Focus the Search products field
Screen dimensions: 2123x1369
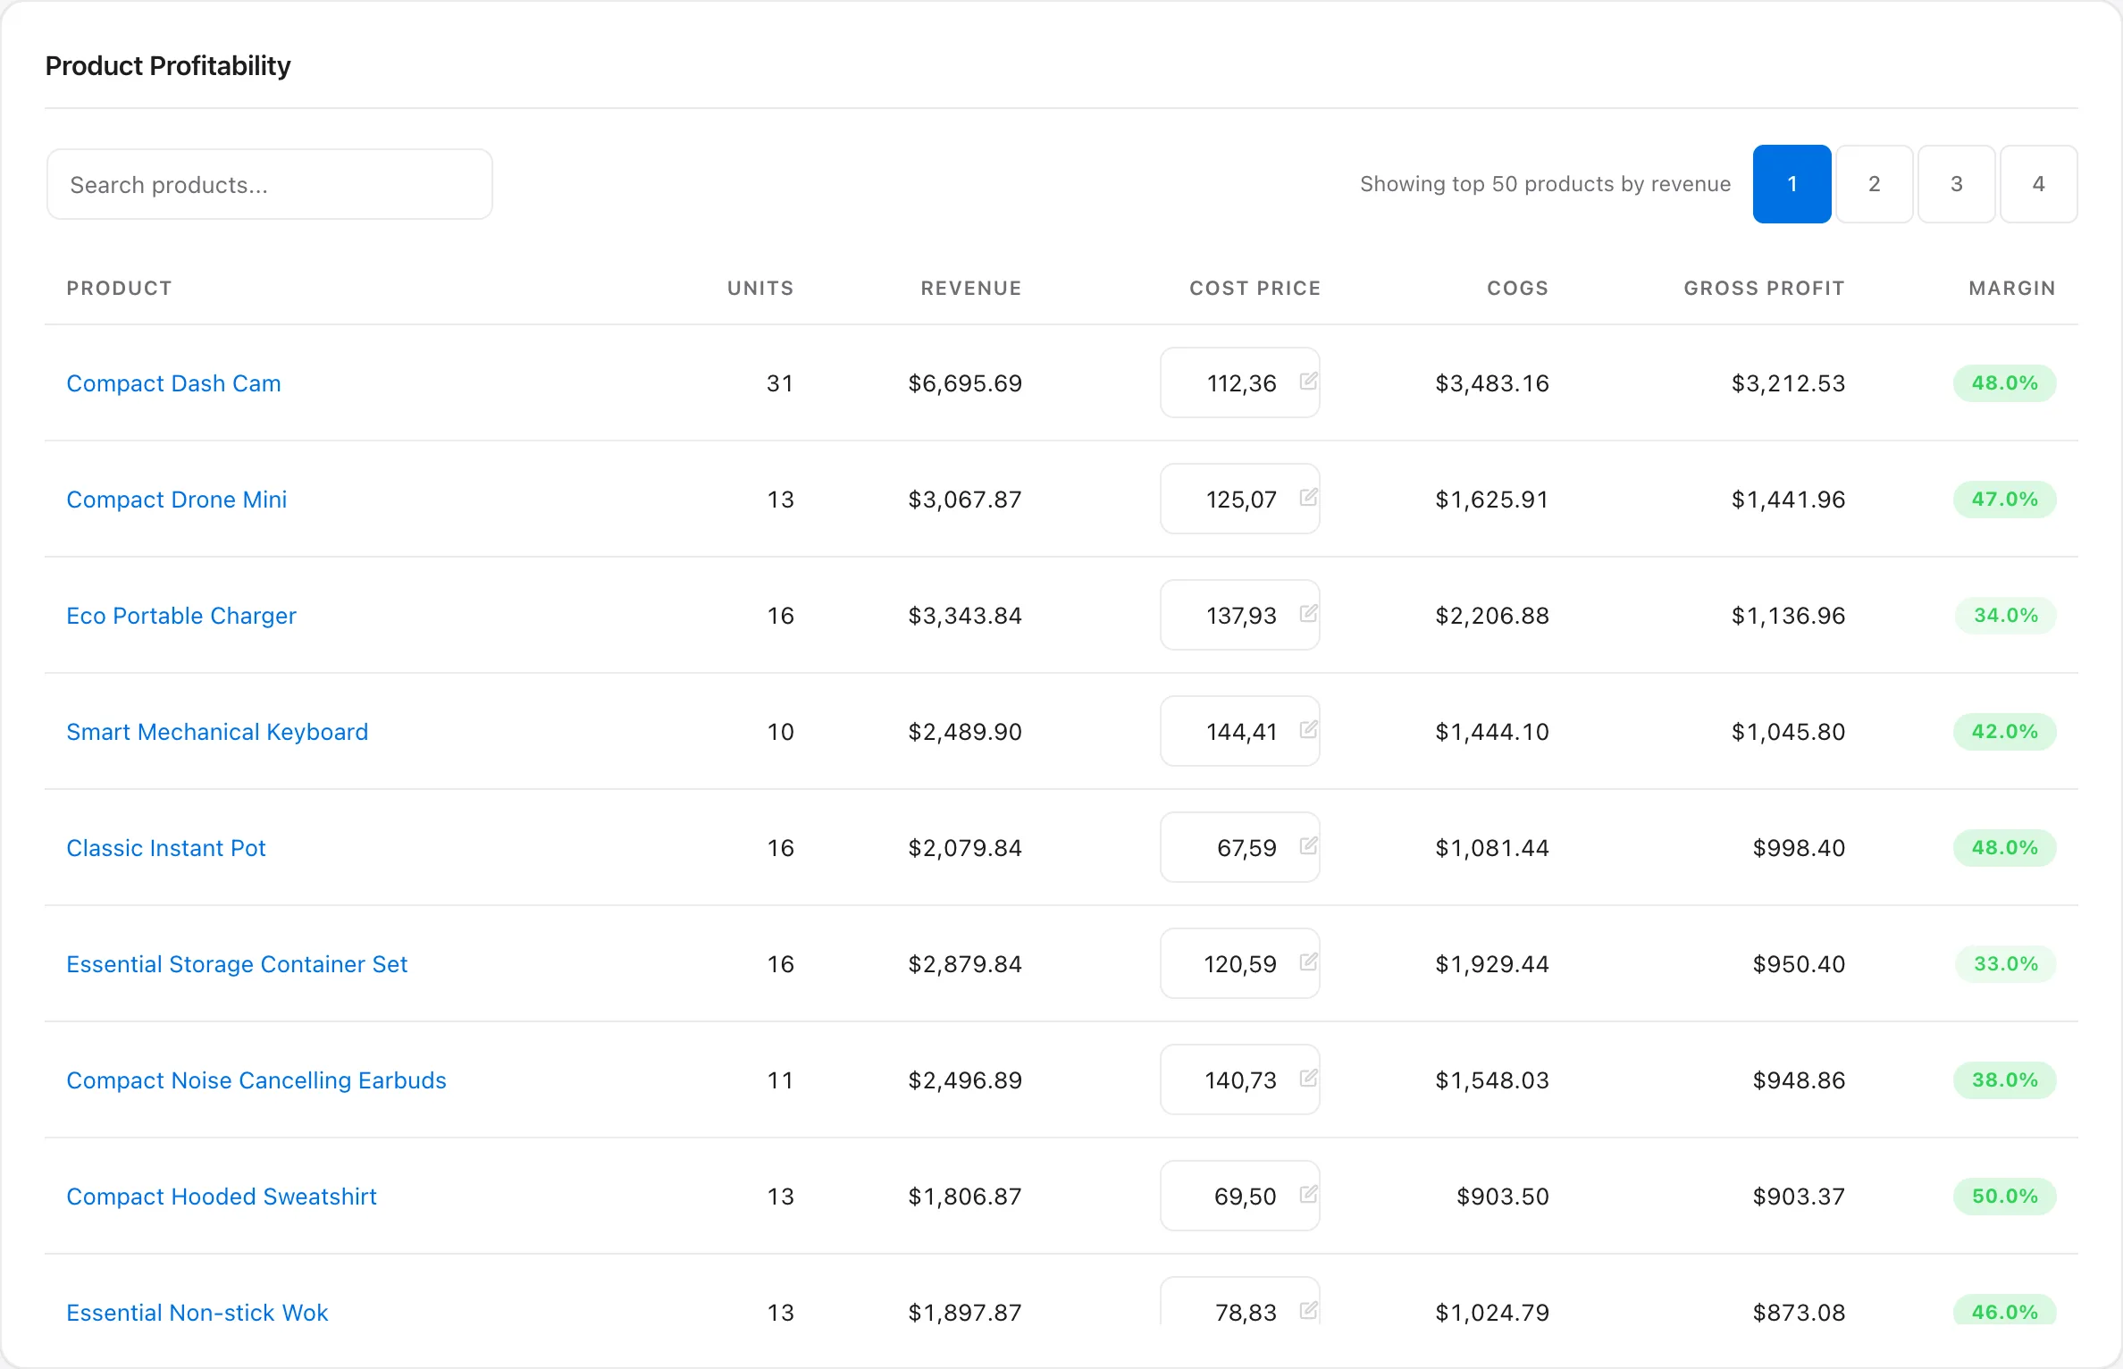[269, 185]
